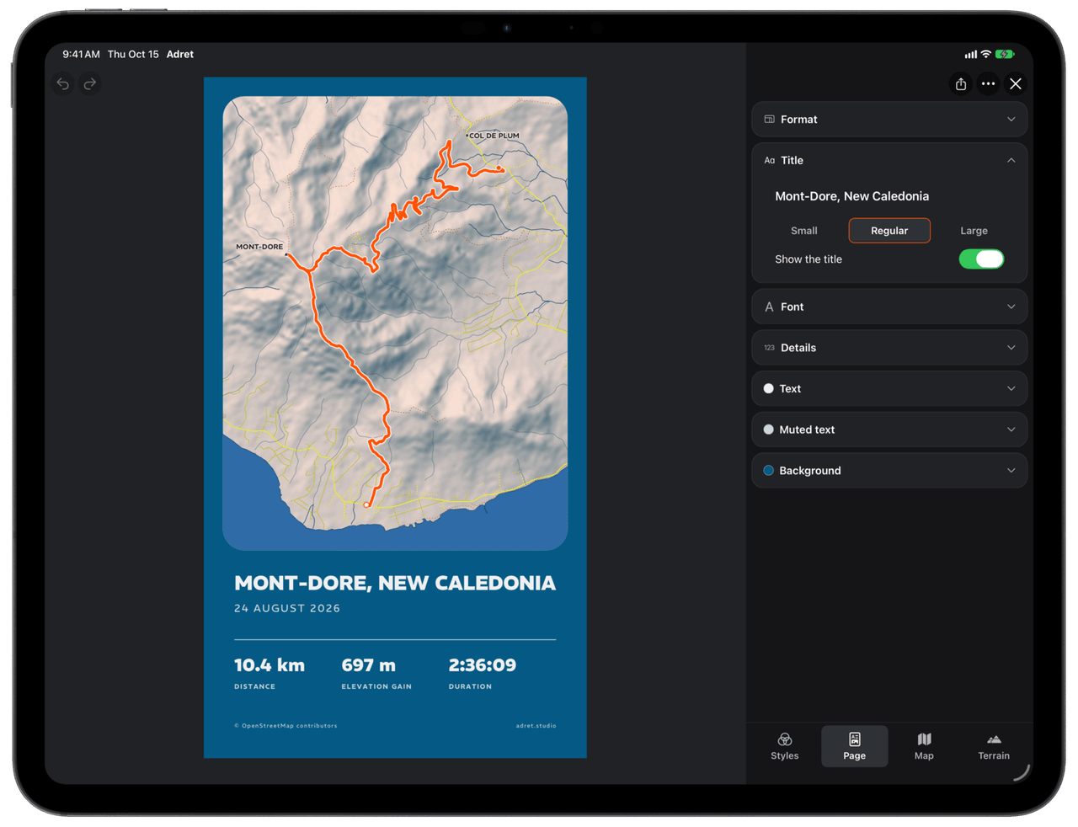Redo the last change
This screenshot has width=1078, height=827.
(x=90, y=83)
